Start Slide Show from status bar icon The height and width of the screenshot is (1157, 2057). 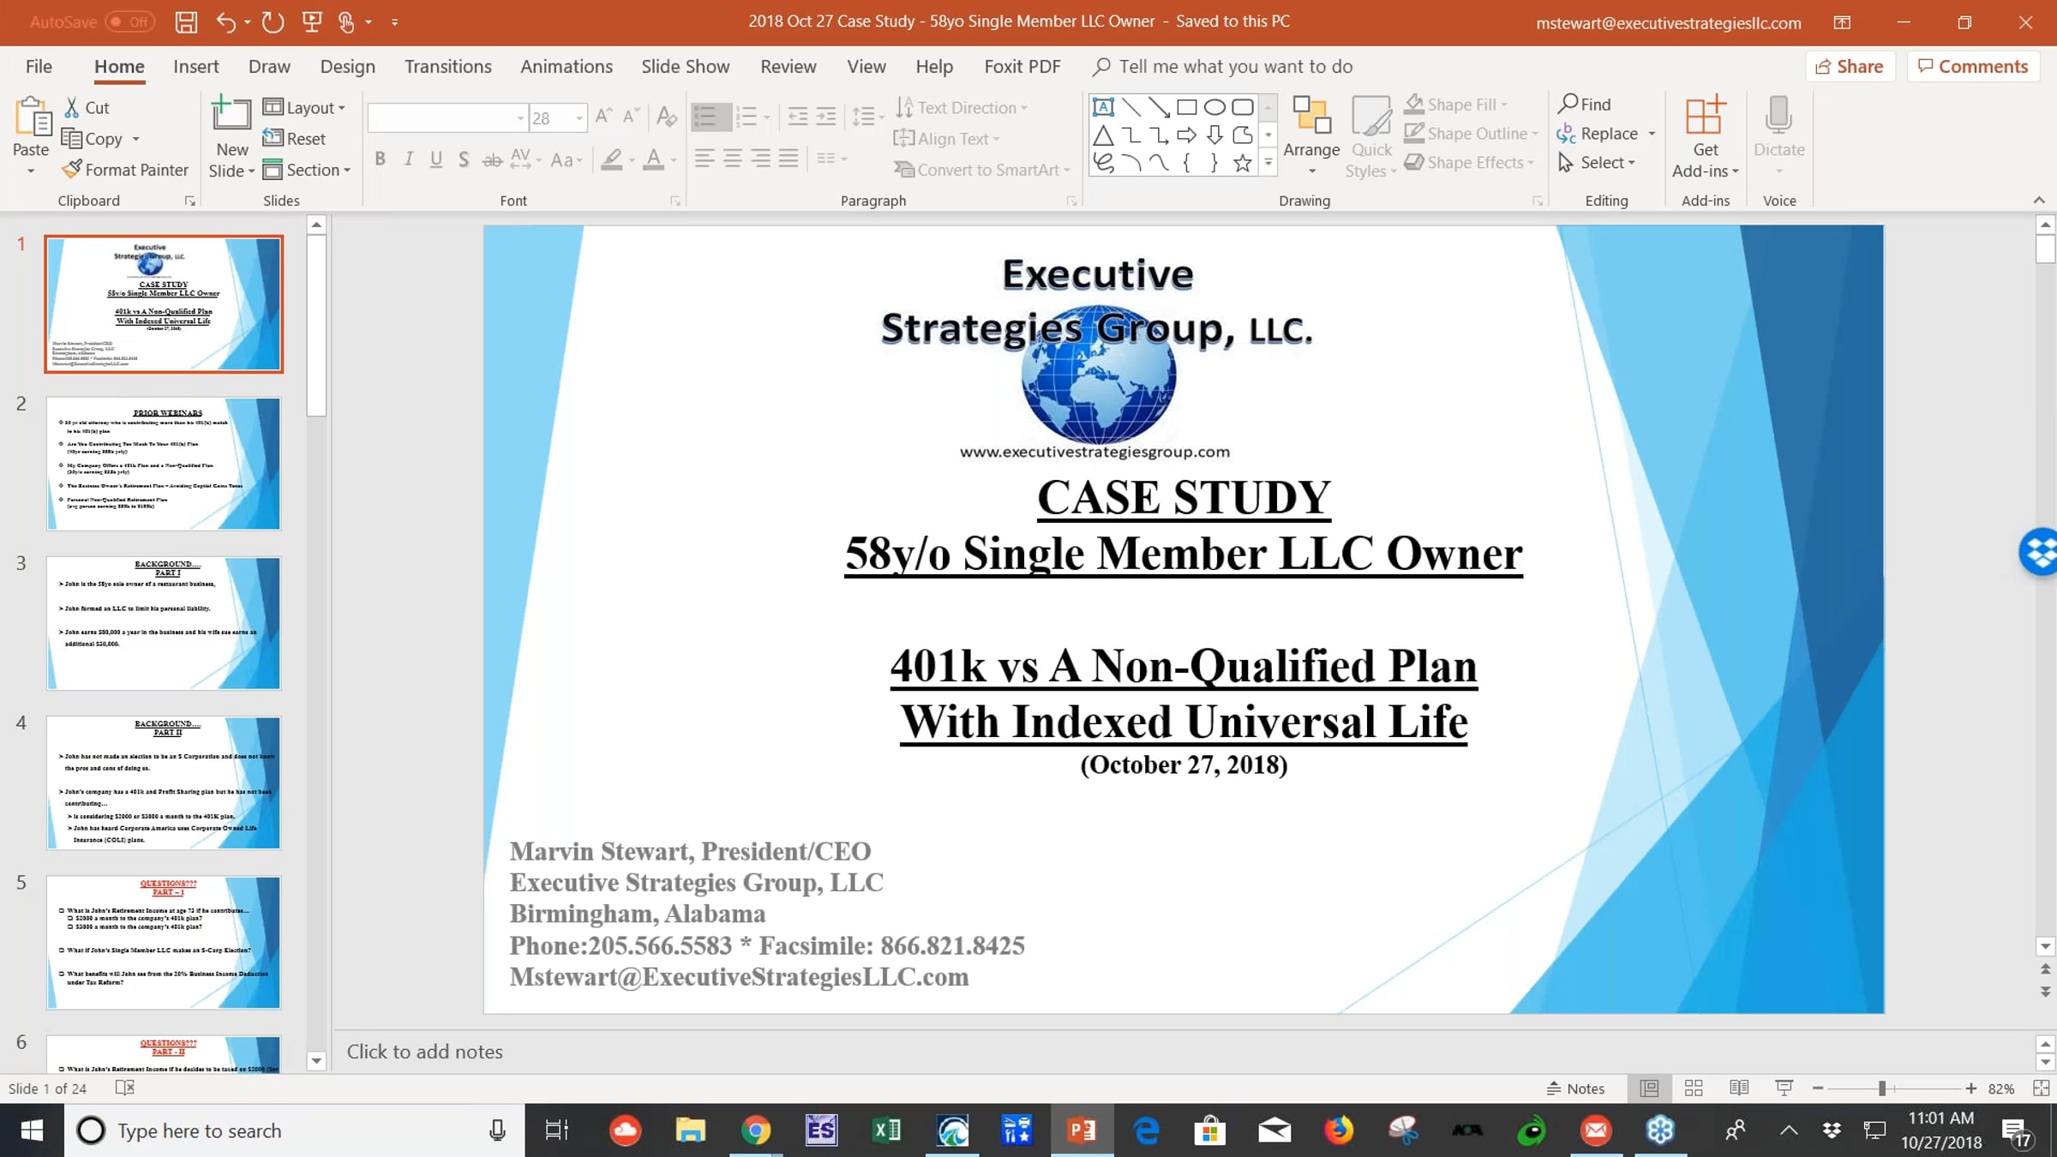click(x=1784, y=1088)
